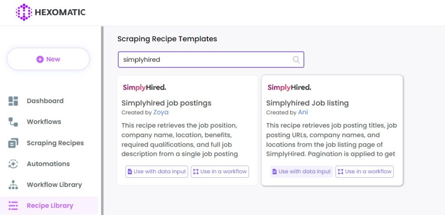Open the Automations menu item
The height and width of the screenshot is (215, 445).
tap(49, 164)
